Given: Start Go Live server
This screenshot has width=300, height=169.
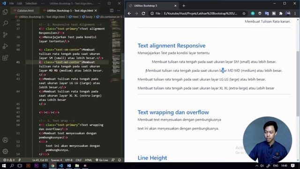Looking at the screenshot, I should (102, 160).
